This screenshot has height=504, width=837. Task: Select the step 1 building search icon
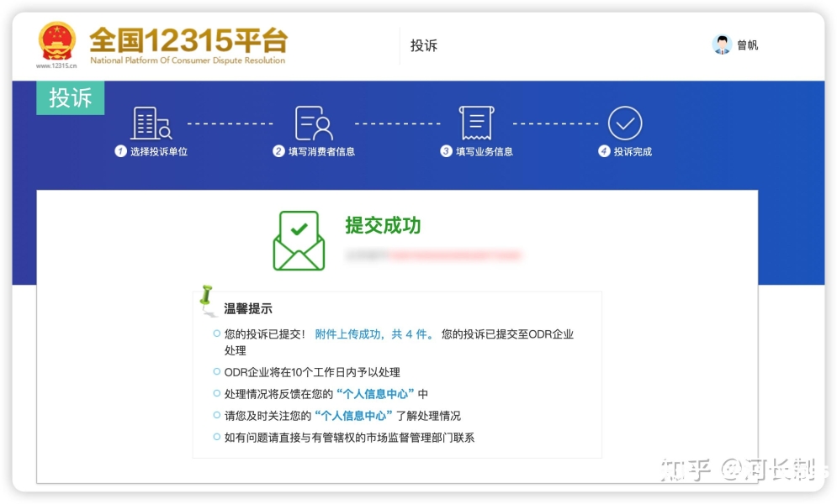click(151, 123)
